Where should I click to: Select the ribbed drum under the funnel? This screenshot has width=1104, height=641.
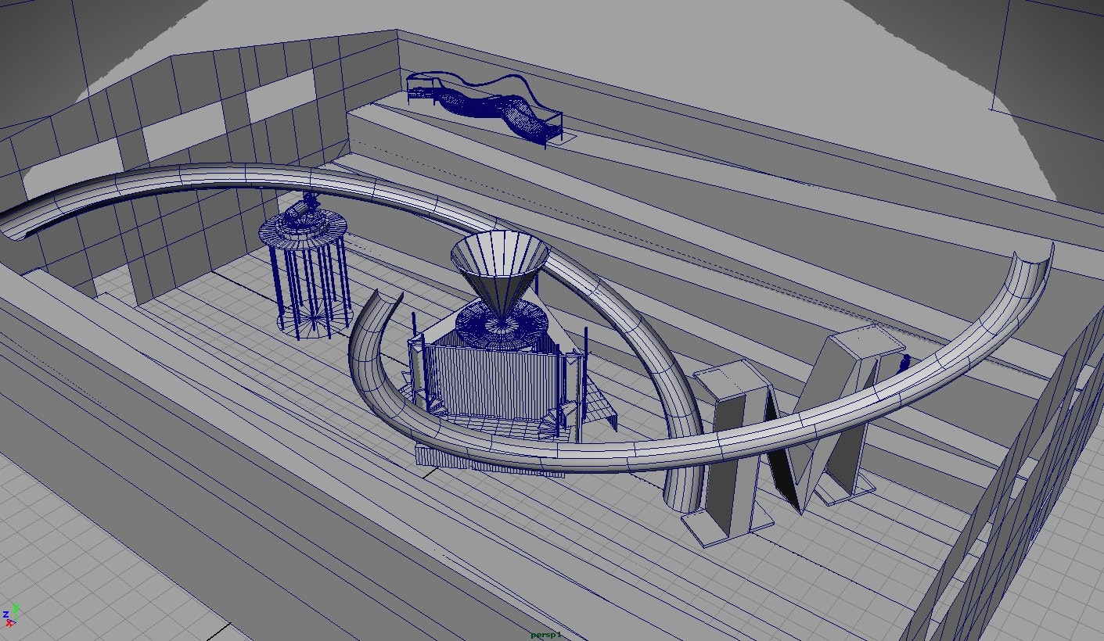coord(493,381)
